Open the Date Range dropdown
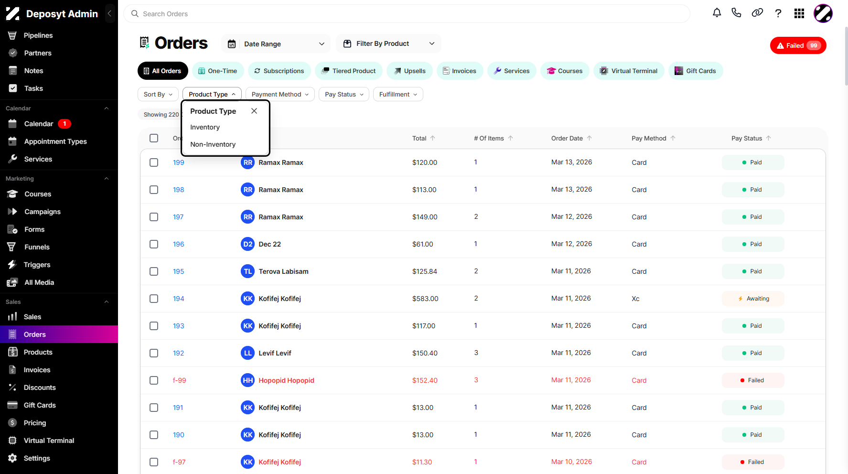 pyautogui.click(x=276, y=44)
